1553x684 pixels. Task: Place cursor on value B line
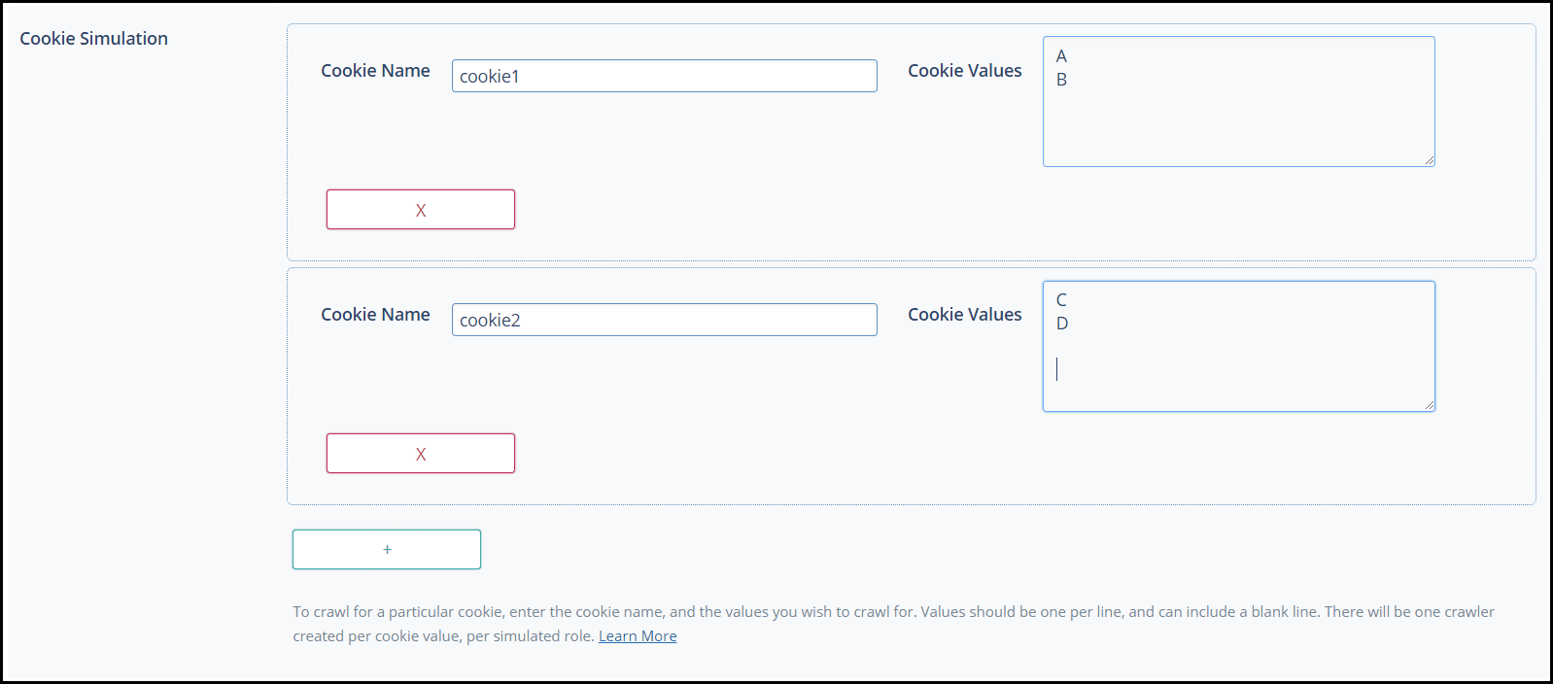tap(1062, 80)
